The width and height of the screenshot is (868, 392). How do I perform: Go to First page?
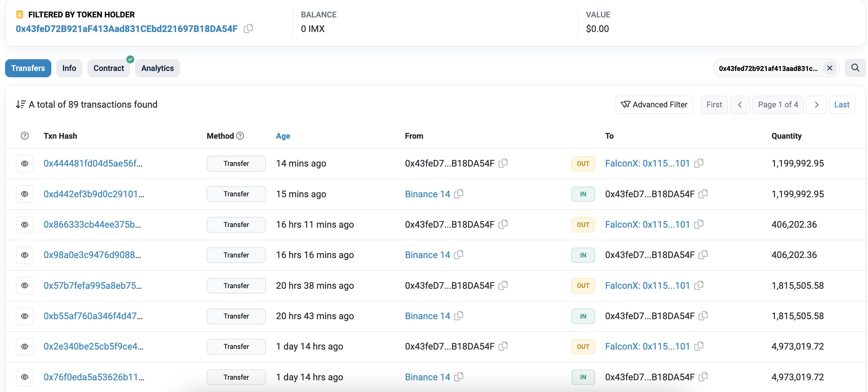[x=714, y=105]
